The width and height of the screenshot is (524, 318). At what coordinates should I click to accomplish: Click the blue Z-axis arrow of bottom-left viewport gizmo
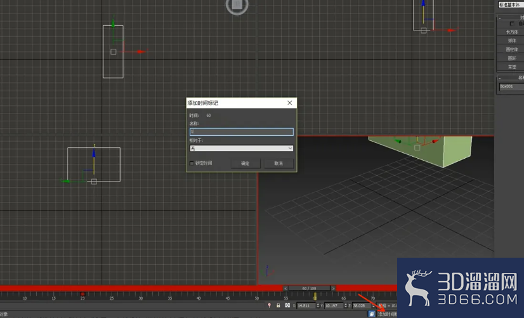click(x=94, y=153)
